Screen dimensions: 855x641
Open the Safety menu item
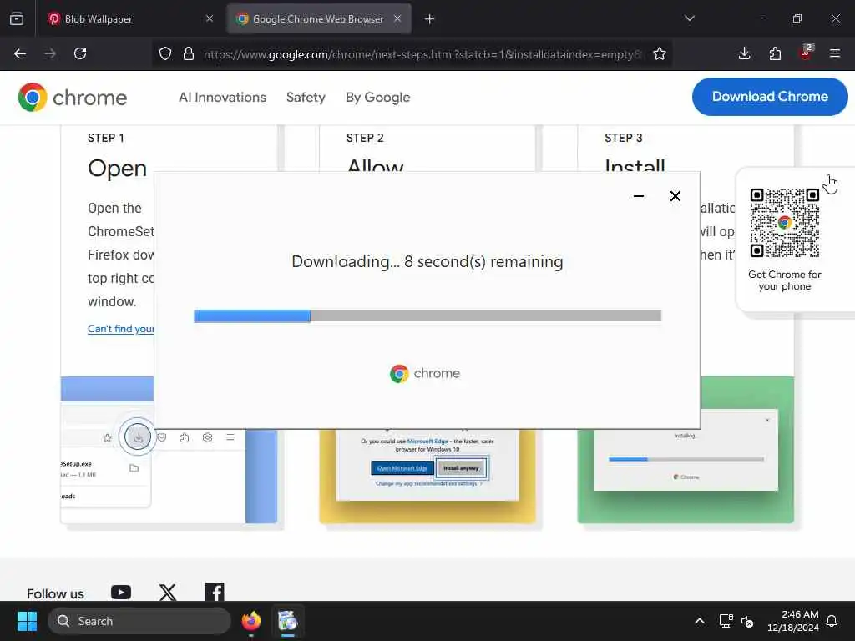point(306,98)
